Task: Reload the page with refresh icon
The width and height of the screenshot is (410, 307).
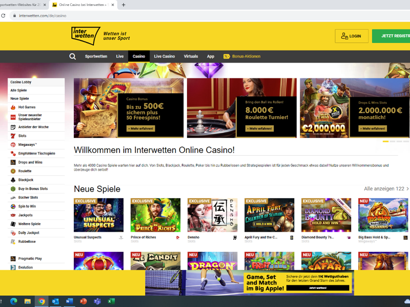Action: click(4, 16)
